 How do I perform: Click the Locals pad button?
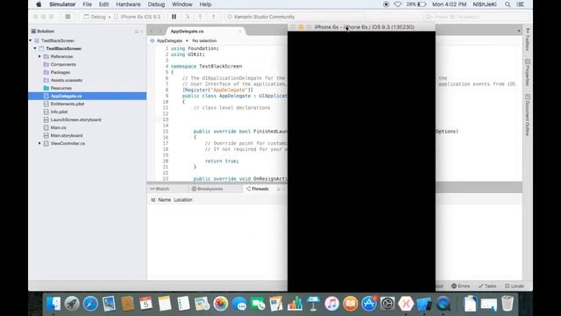point(515,286)
